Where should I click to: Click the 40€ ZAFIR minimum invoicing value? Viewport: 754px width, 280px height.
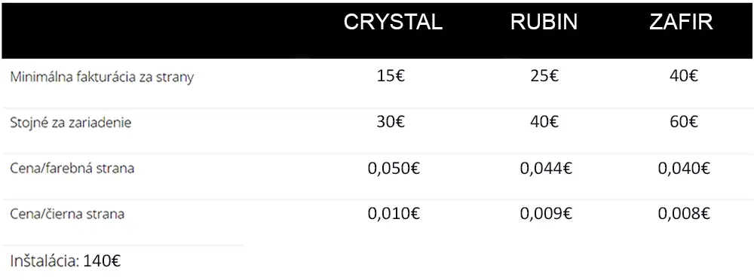tap(683, 76)
